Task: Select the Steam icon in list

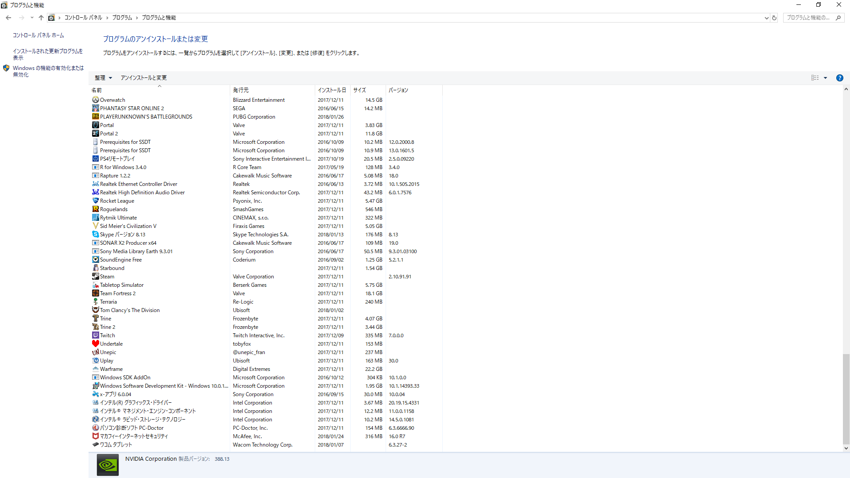Action: tap(95, 277)
